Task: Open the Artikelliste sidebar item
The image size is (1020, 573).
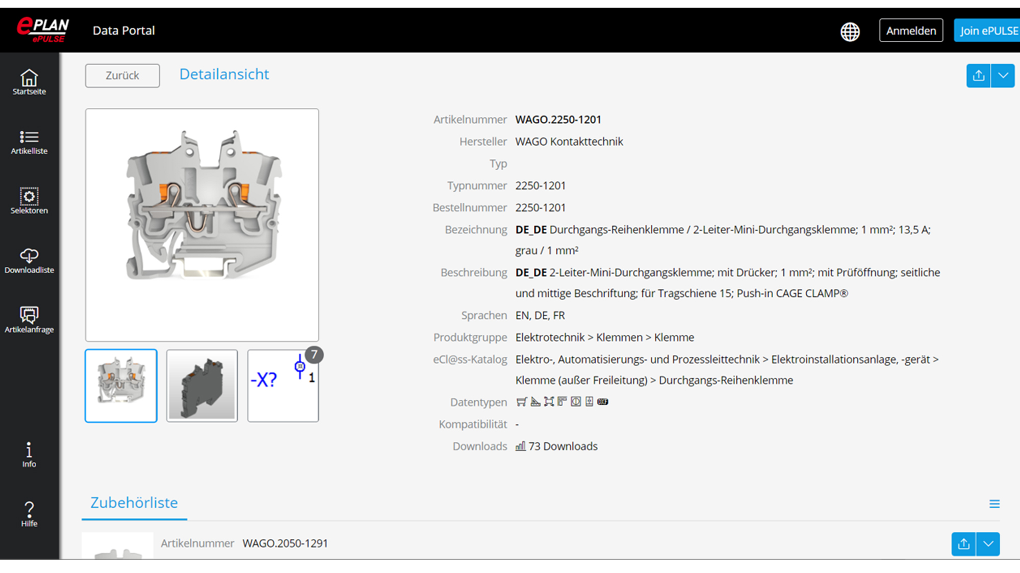Action: coord(29,142)
